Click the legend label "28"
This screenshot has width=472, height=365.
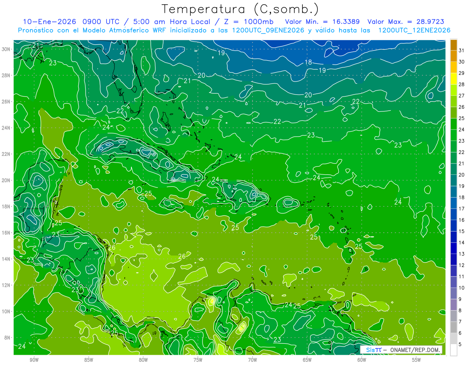(x=462, y=84)
